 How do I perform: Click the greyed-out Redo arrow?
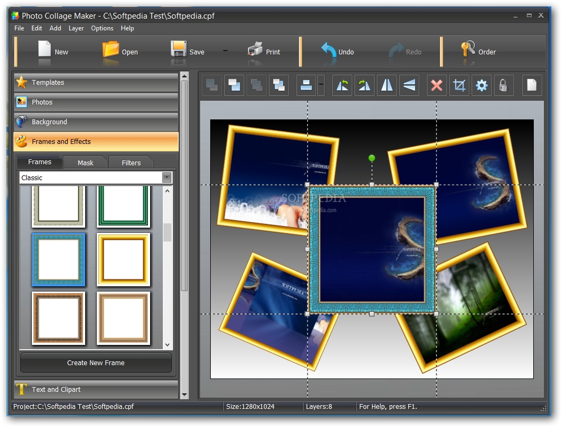pos(396,50)
